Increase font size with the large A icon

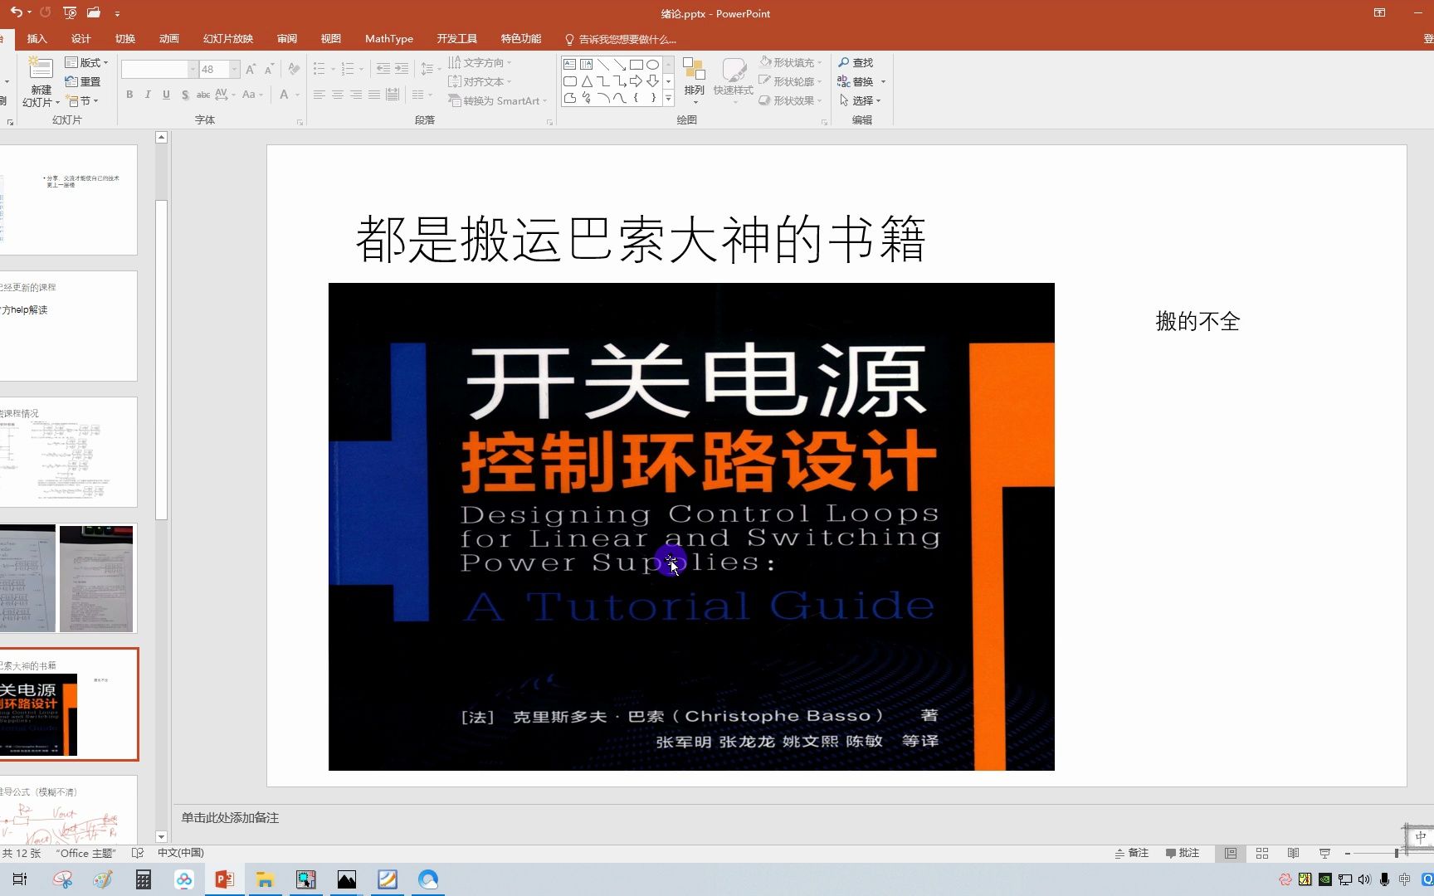[251, 70]
